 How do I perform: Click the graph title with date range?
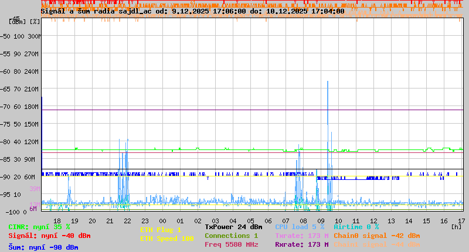point(192,11)
